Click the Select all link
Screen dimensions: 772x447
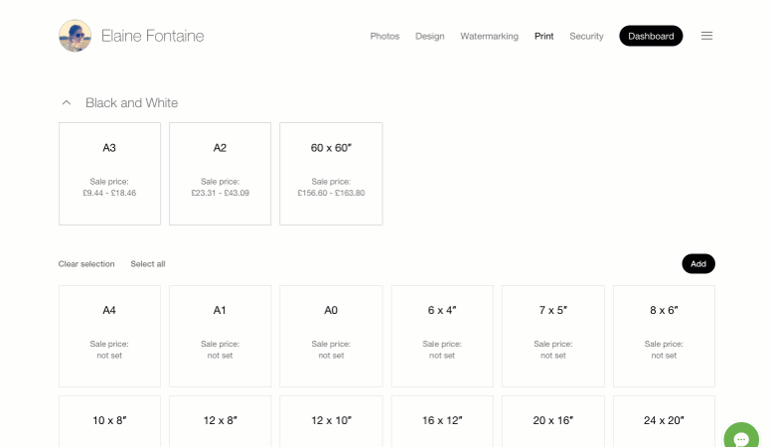148,264
